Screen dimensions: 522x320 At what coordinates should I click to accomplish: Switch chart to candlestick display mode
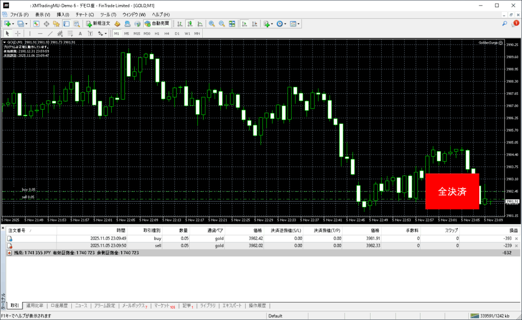tap(190, 23)
